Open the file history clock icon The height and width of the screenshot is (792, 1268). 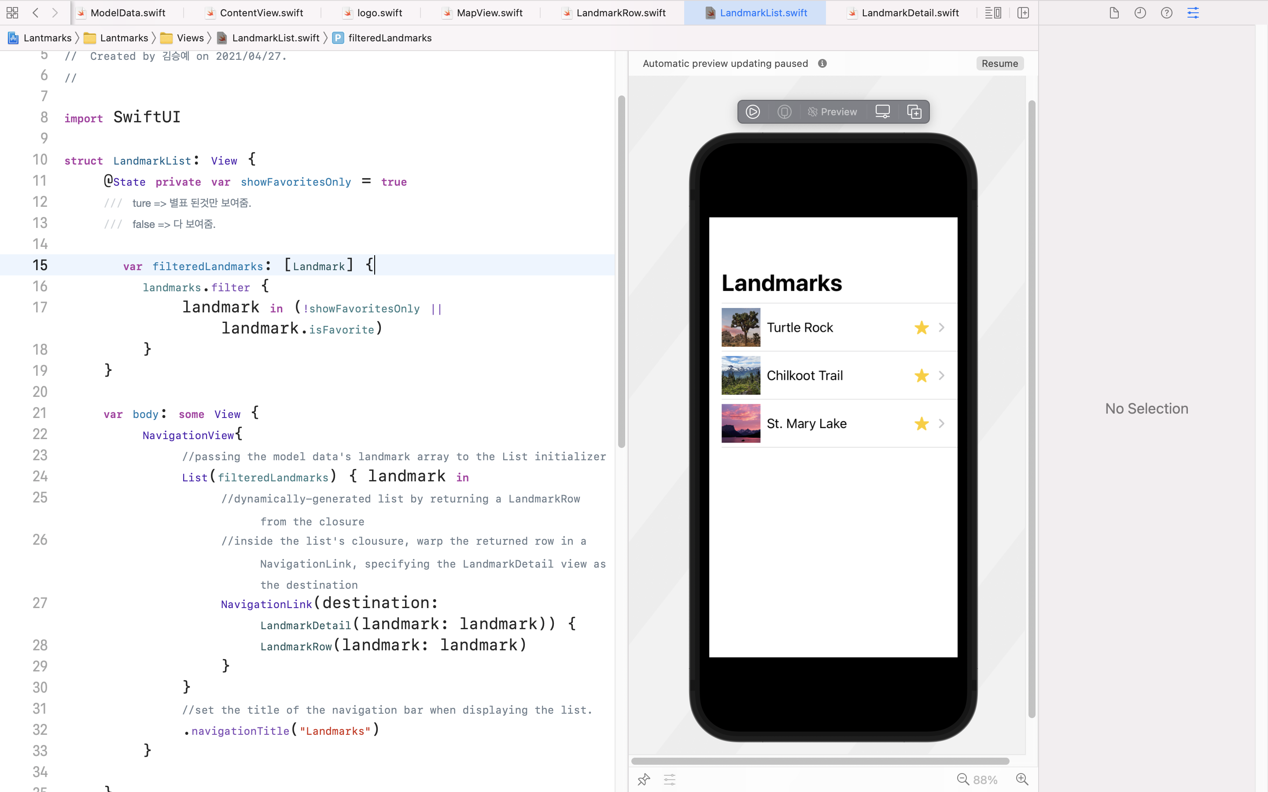pos(1141,12)
